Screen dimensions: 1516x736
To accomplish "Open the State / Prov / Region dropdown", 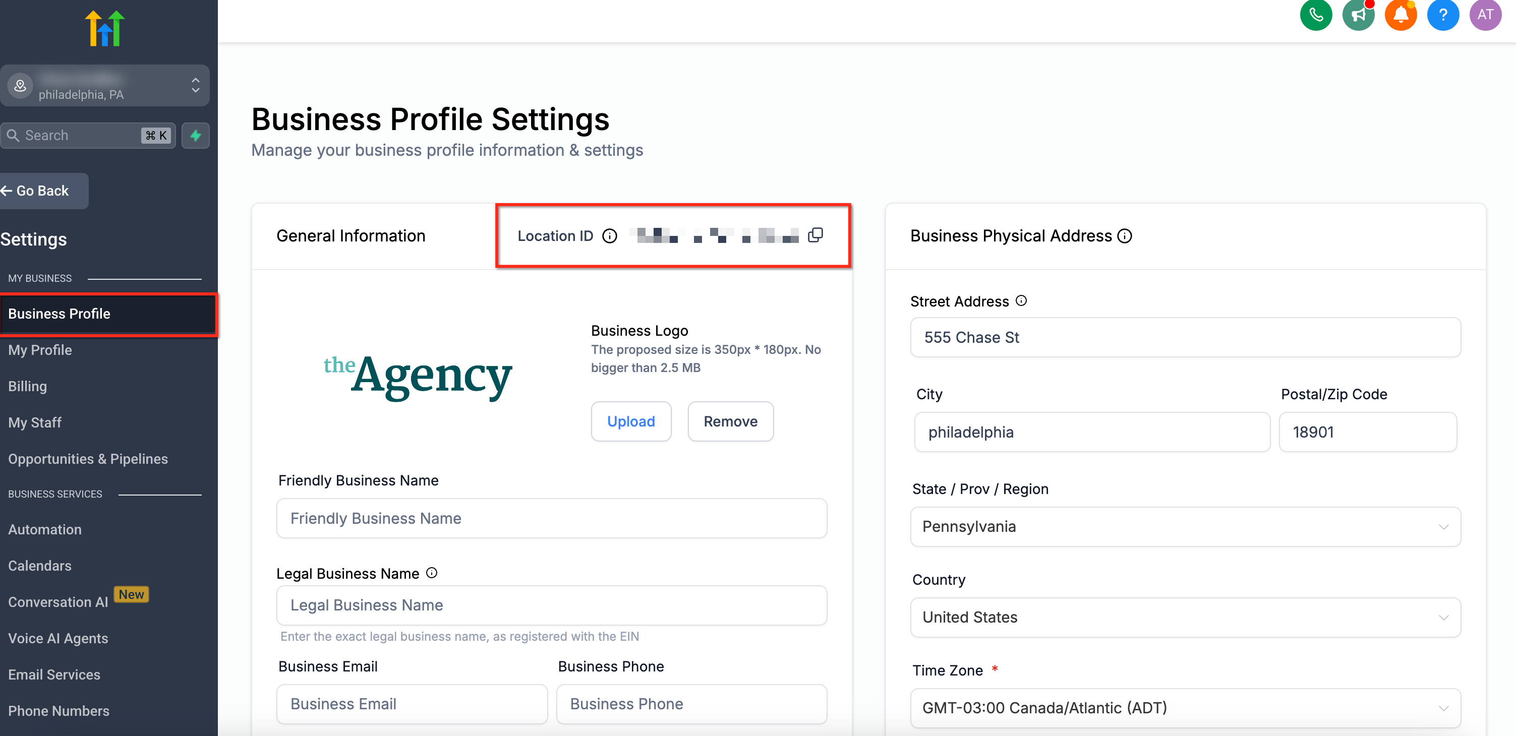I will 1185,527.
